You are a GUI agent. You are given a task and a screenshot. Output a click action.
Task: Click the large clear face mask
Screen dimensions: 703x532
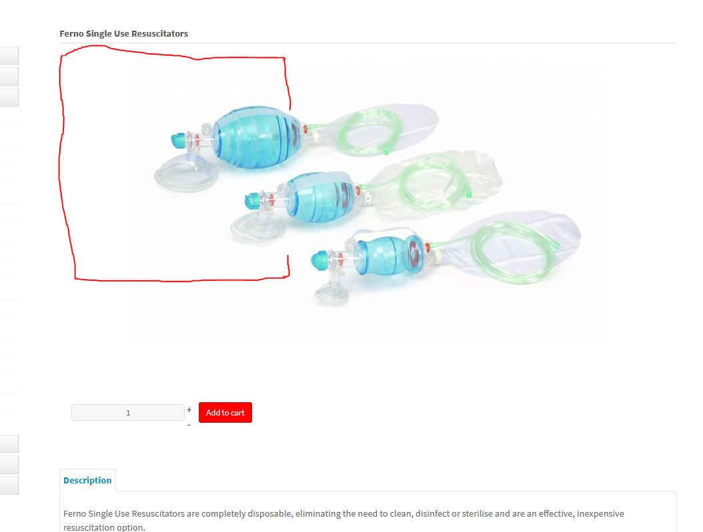point(185,172)
